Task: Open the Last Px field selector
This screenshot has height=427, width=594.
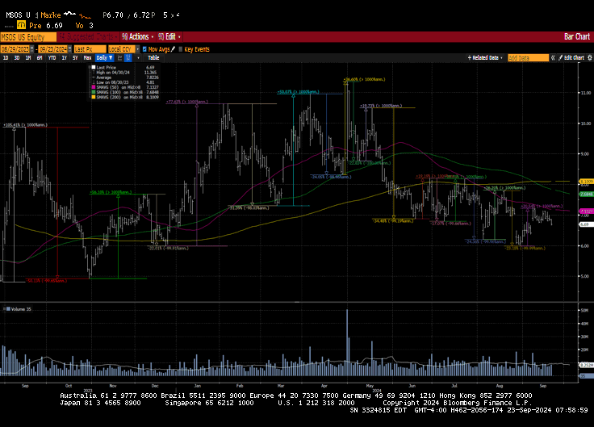Action: click(90, 49)
